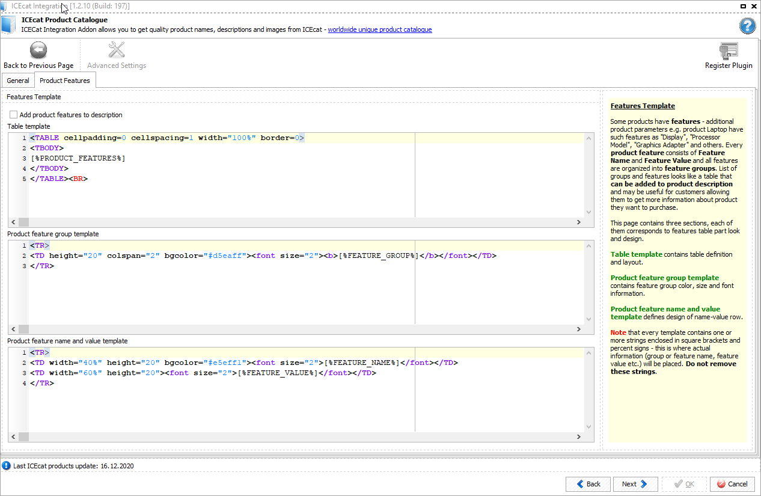761x496 pixels.
Task: Click left arrow of feature group template horizontal scrollbar
Action: (x=14, y=329)
